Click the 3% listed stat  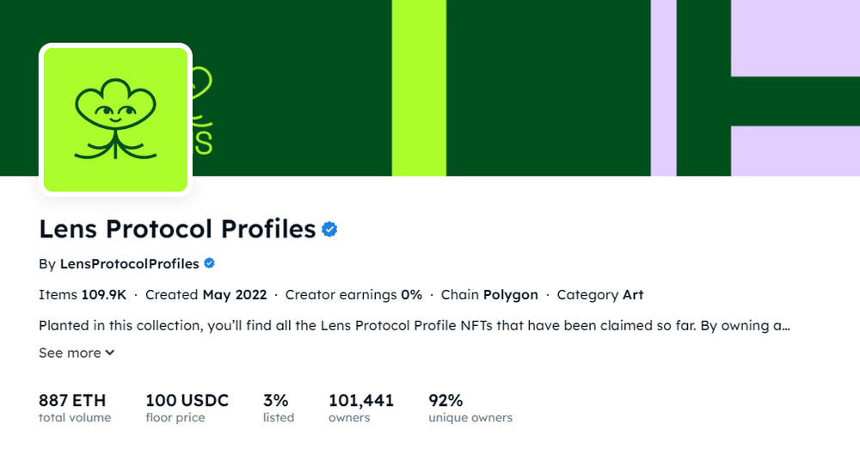pos(279,408)
